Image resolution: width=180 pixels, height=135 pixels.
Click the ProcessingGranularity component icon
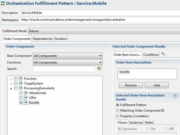[21, 88]
